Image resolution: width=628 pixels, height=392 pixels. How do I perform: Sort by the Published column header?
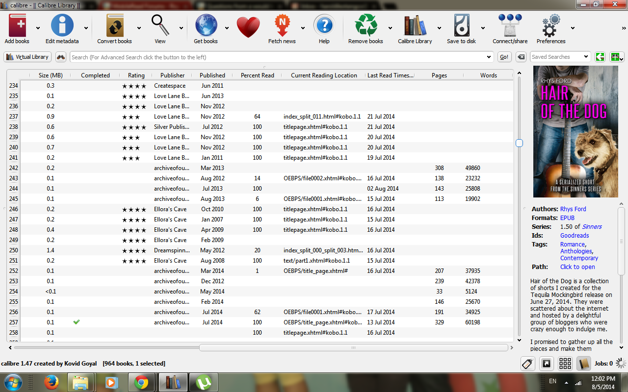coord(212,75)
